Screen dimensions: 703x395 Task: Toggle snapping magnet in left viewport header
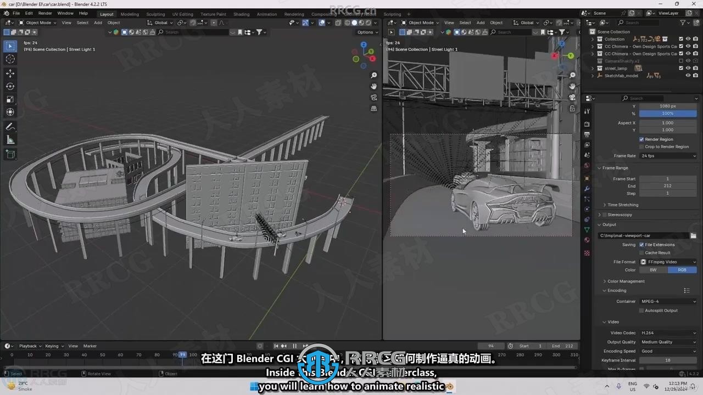[x=193, y=22]
